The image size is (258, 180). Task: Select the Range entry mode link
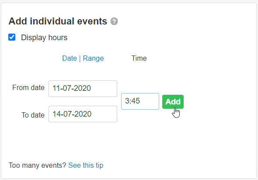[x=93, y=59]
